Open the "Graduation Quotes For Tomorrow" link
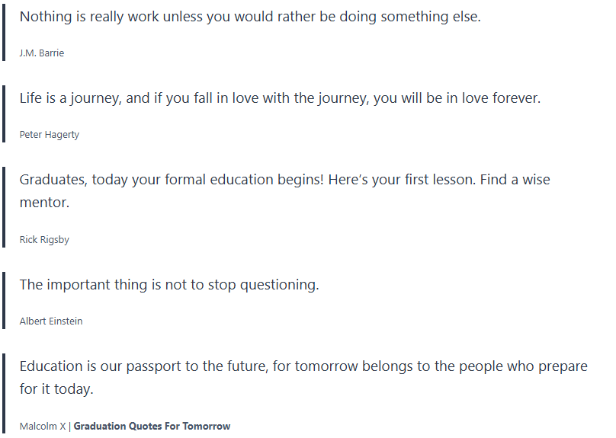Viewport: 616px width, 438px height. pos(152,427)
